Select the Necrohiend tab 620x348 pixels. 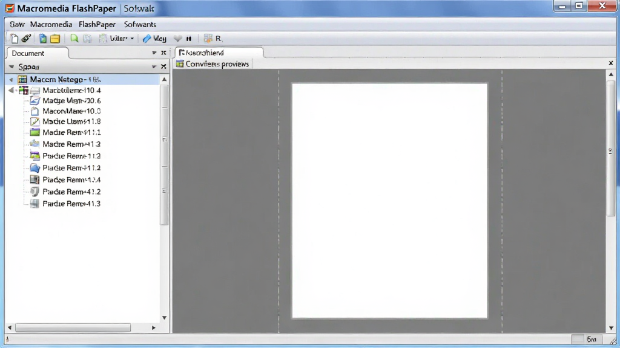point(219,53)
